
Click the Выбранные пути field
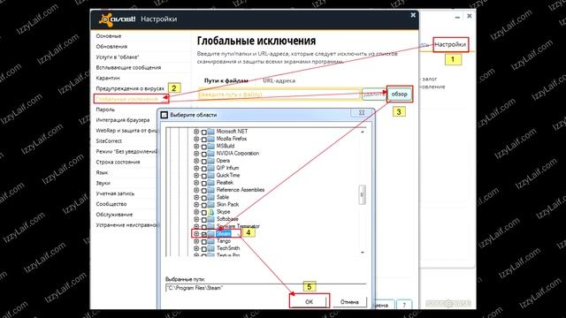tap(265, 288)
